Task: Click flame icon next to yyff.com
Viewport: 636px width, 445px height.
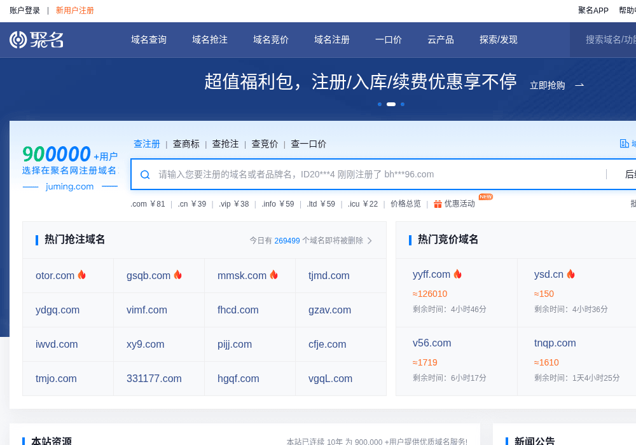Action: click(457, 274)
